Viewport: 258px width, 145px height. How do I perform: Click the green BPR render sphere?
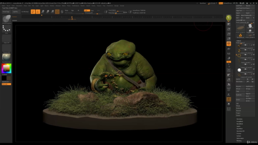coord(229,18)
